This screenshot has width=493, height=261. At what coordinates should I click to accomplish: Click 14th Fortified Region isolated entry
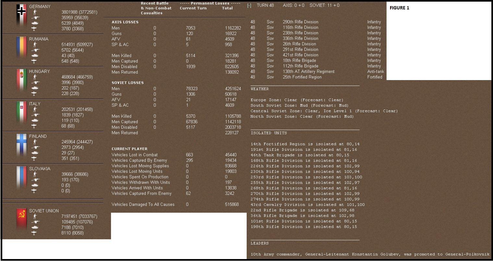[x=305, y=144]
